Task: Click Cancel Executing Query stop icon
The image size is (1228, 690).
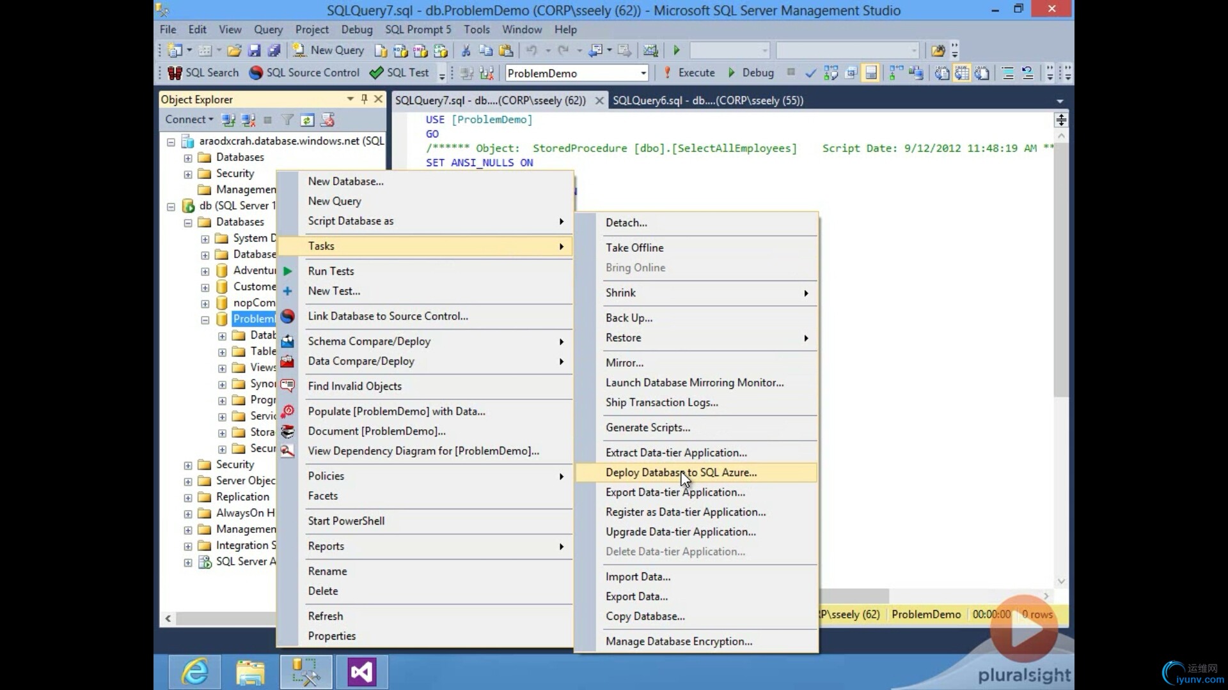Action: [791, 72]
